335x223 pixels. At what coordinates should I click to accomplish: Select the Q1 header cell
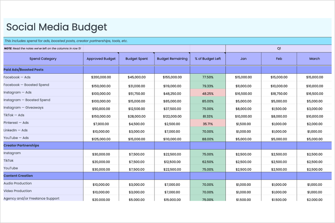tap(279, 48)
